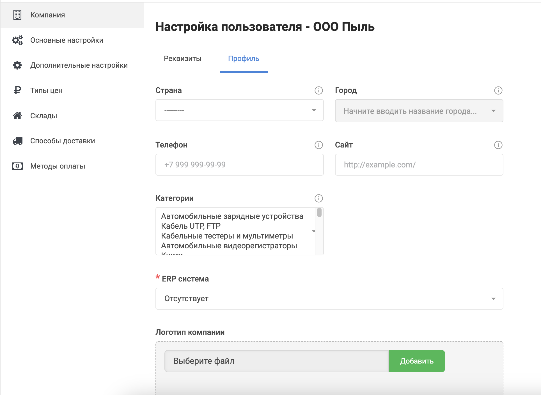Screen dimensions: 541x395
Task: Select Кабель UTP, FTP in the categories list
Action: tap(191, 226)
